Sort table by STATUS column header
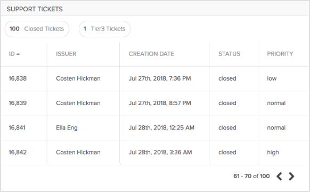 click(x=230, y=54)
